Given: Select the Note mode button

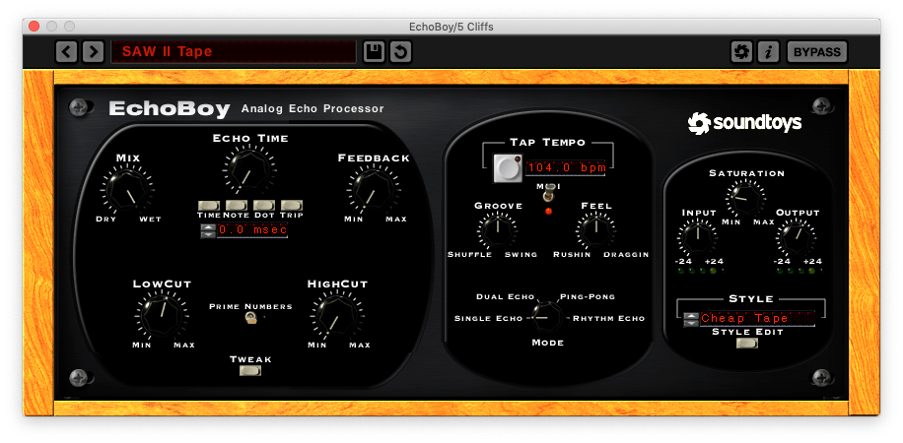Looking at the screenshot, I should click(x=237, y=206).
